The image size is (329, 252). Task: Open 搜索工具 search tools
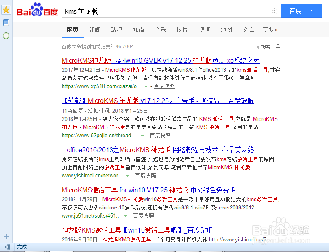click(x=270, y=47)
